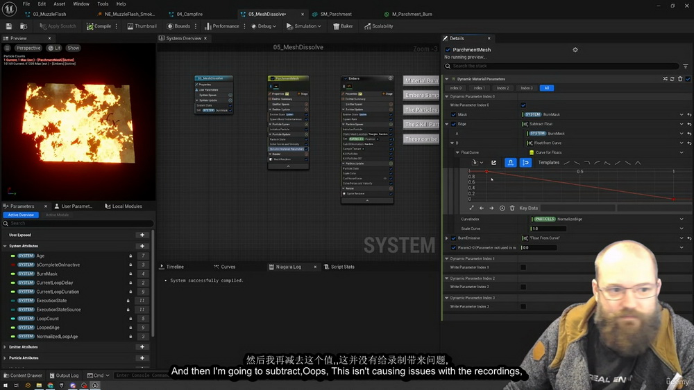Viewport: 694px width, 390px height.
Task: Select the Index 0 filter button
Action: pyautogui.click(x=455, y=88)
